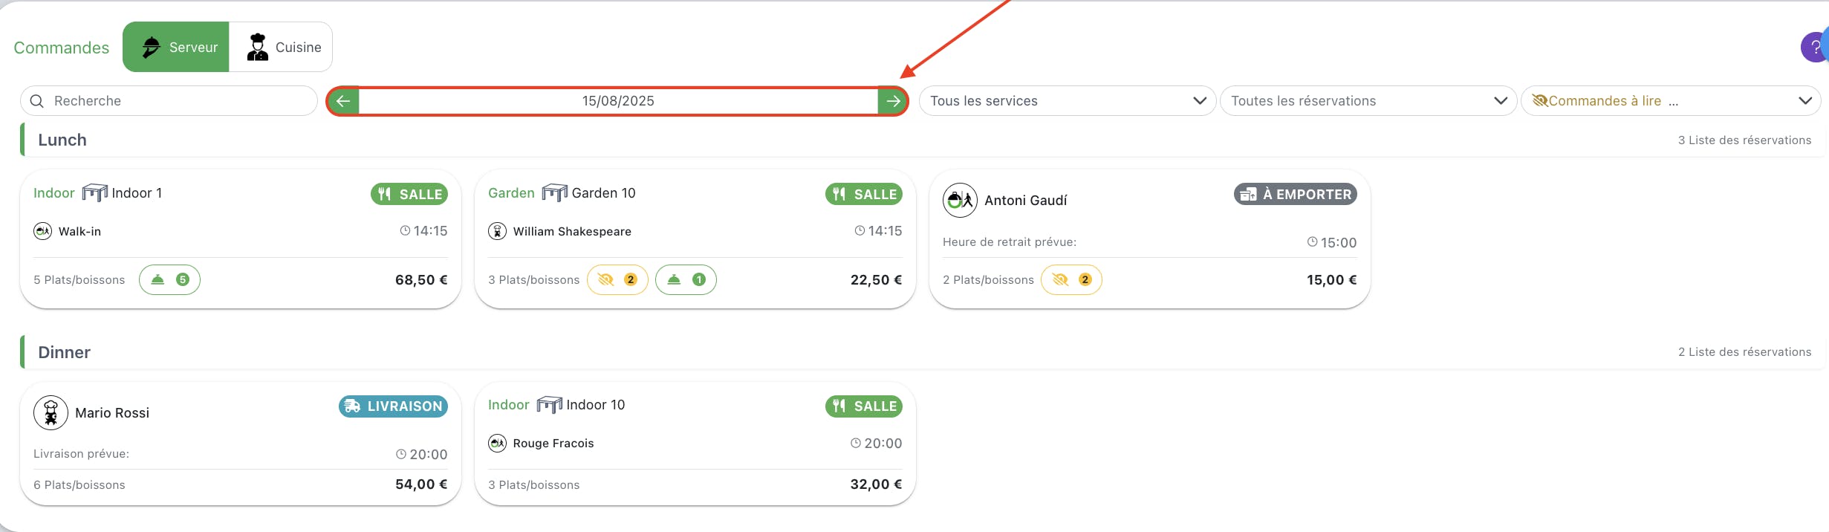Switch to the Serveur tab
Viewport: 1829px width, 532px height.
pos(176,47)
